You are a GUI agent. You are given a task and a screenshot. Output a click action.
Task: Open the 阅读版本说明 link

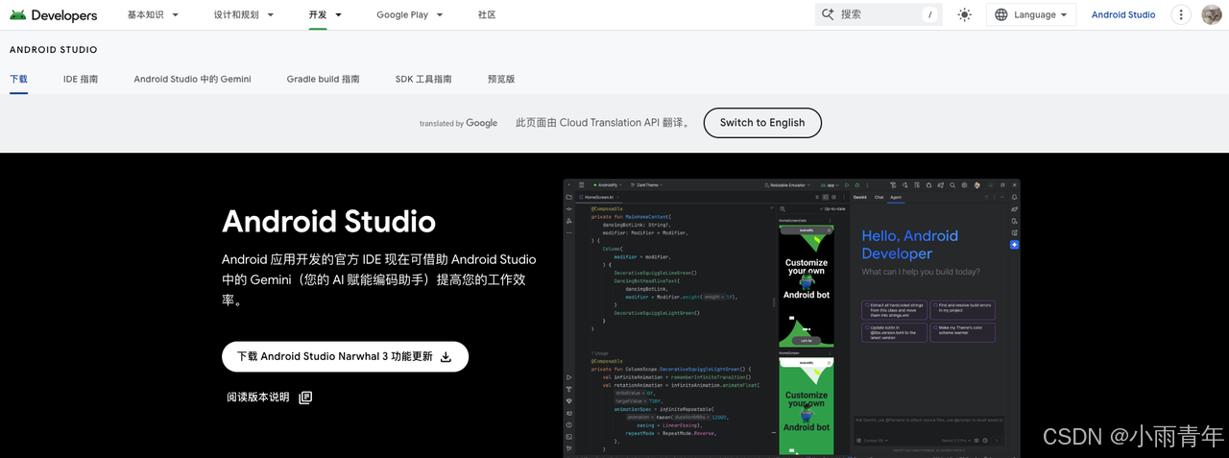coord(269,397)
